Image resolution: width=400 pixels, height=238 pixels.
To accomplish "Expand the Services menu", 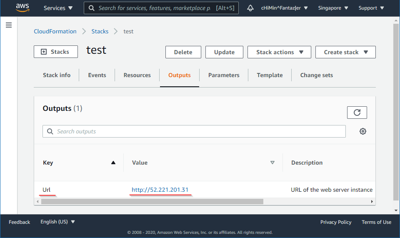I will coord(58,8).
